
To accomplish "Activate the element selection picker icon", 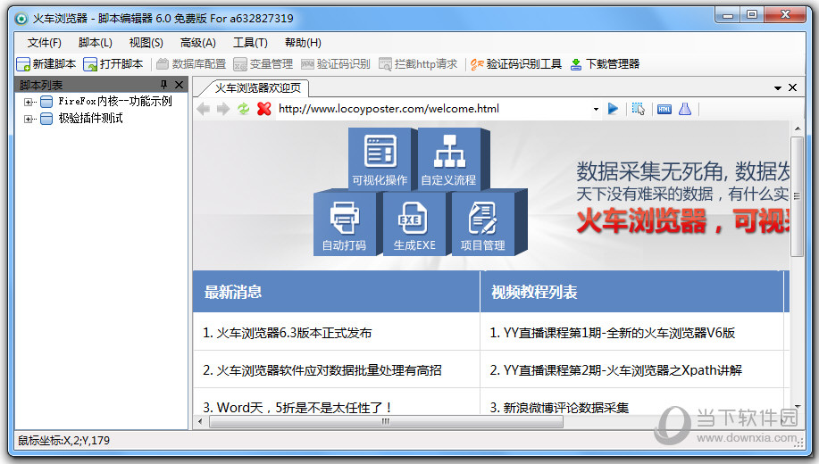I will pyautogui.click(x=639, y=109).
